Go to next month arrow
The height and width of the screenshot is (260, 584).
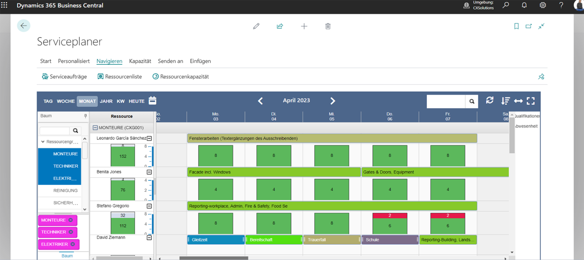coord(333,101)
